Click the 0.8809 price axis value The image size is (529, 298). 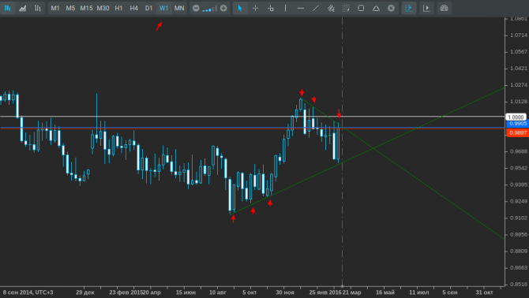(518, 251)
